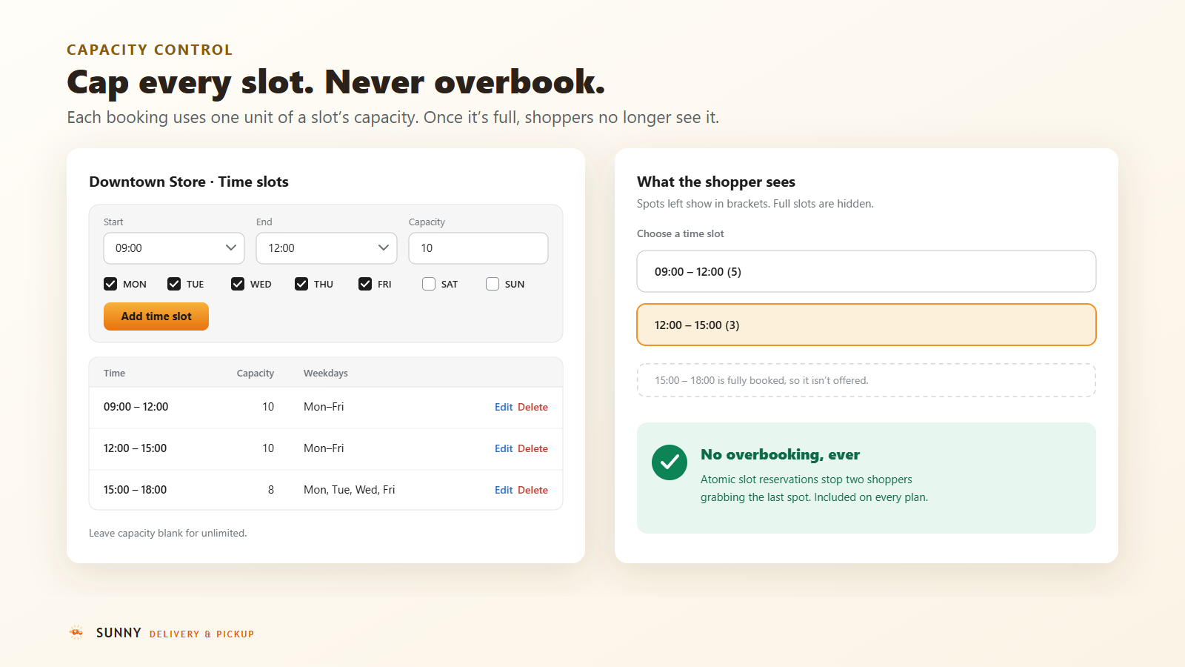This screenshot has height=667, width=1185.
Task: Click the Time column header
Action: click(x=114, y=373)
